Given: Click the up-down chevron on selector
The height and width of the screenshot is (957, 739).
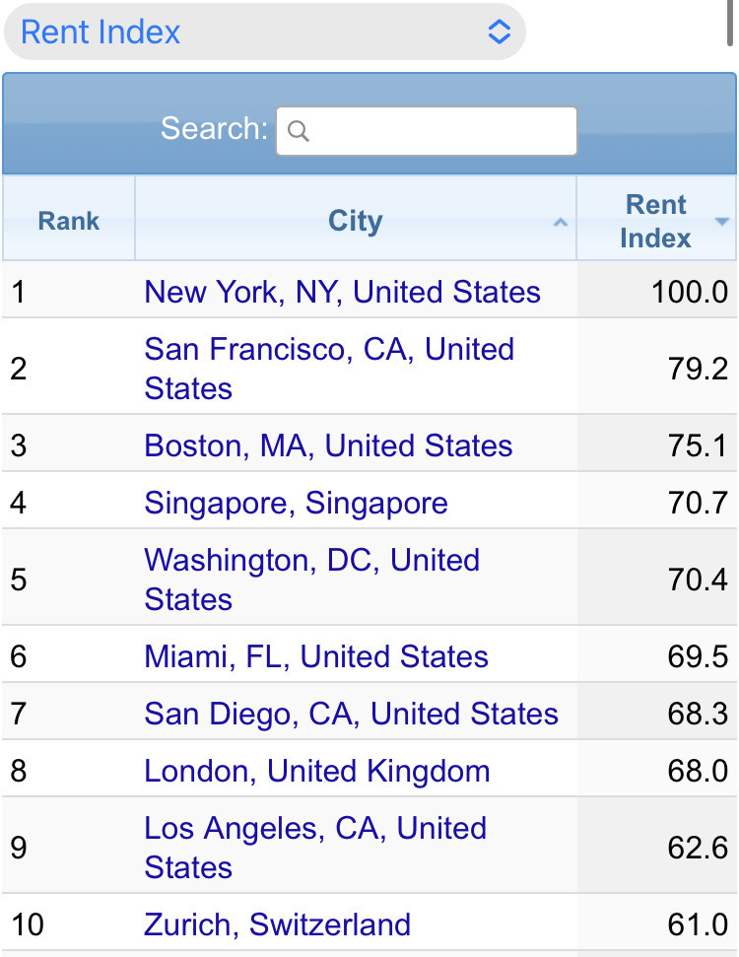Looking at the screenshot, I should tap(500, 32).
